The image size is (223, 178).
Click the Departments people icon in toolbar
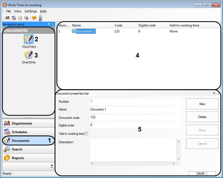7,18
